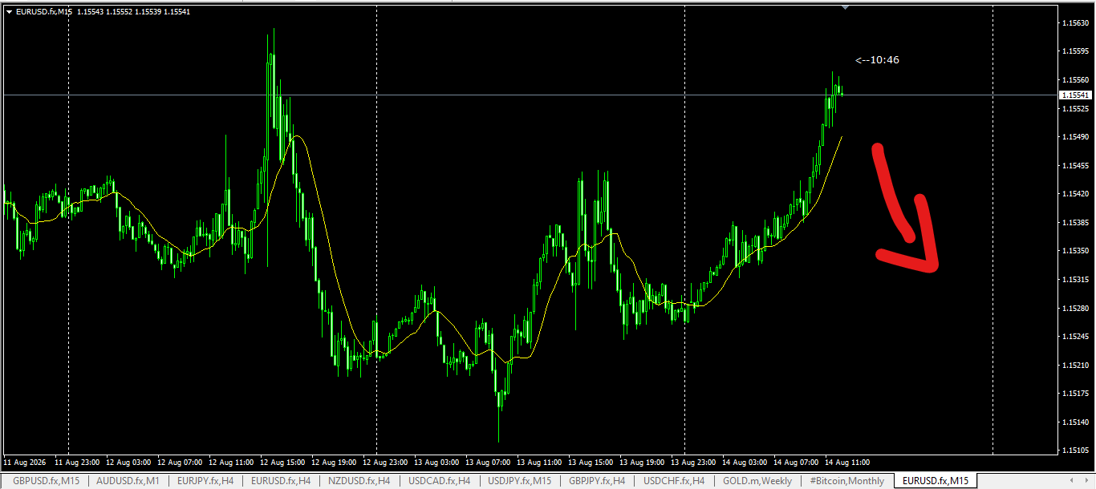
Task: Click the 14 Aug 03:00 time label
Action: point(745,463)
